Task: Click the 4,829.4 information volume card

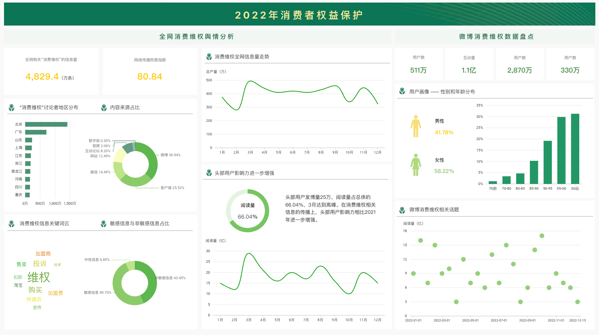Action: click(51, 71)
